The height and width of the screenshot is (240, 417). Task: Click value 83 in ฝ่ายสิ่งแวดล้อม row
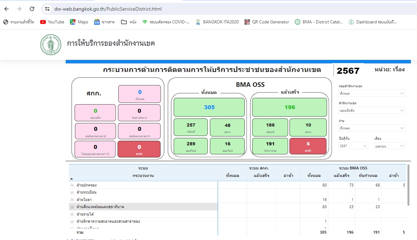[x=324, y=207]
